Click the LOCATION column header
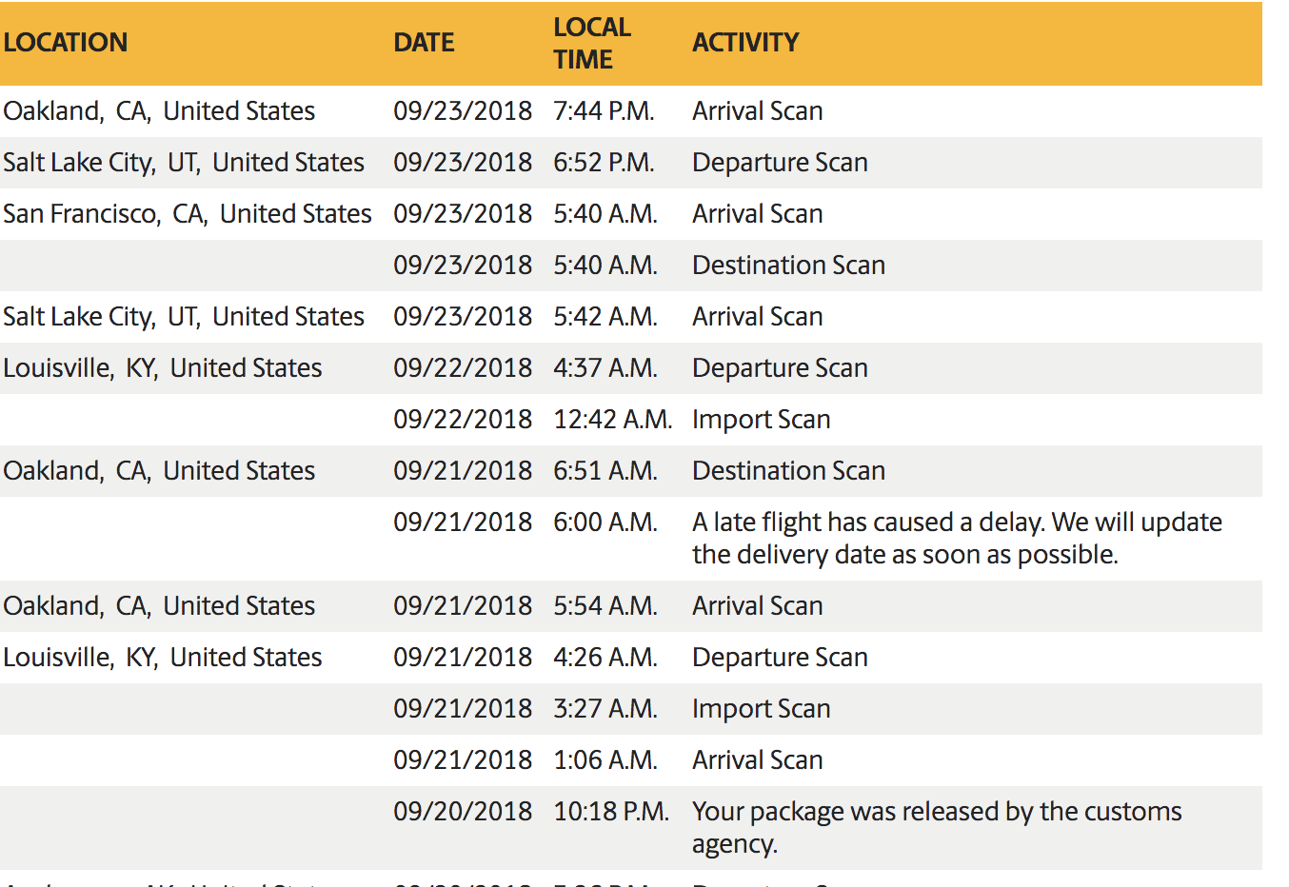1289x887 pixels. tap(66, 43)
